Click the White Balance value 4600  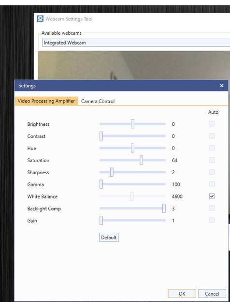pos(177,196)
